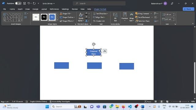Open the Shape Outline dropdown
This screenshot has width=196, height=110.
click(x=67, y=17)
